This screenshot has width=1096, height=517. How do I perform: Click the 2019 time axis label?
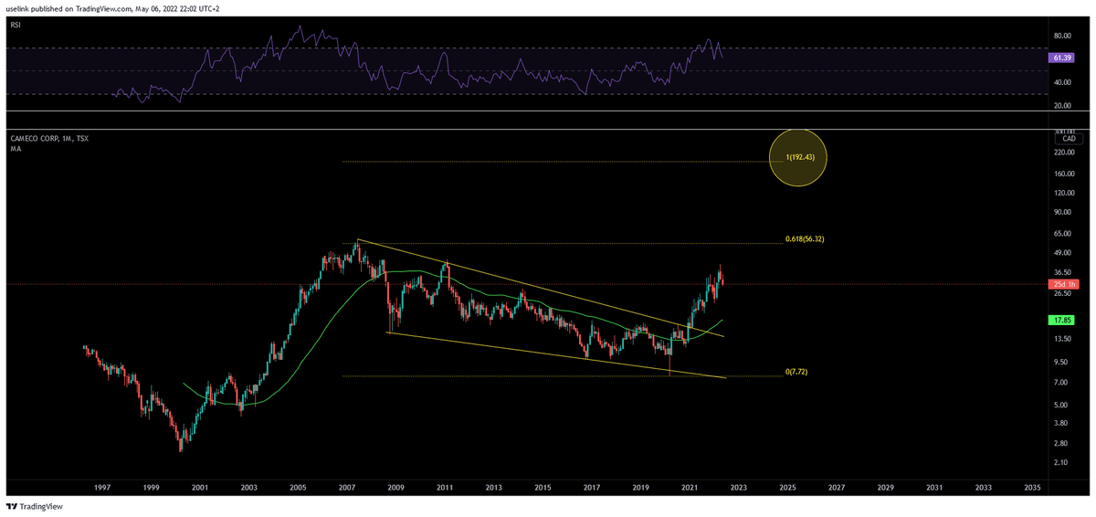tap(641, 488)
